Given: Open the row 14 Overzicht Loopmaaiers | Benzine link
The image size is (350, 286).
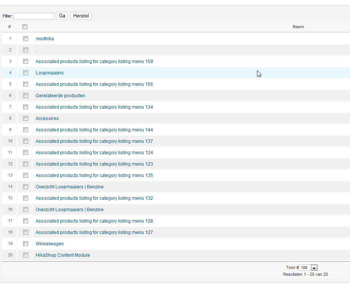Looking at the screenshot, I should [69, 186].
